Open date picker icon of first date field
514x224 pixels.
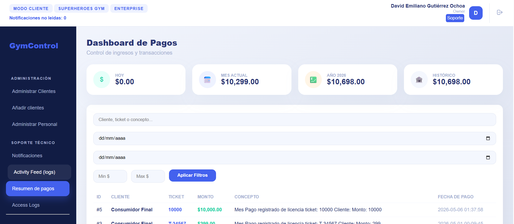coord(488,138)
